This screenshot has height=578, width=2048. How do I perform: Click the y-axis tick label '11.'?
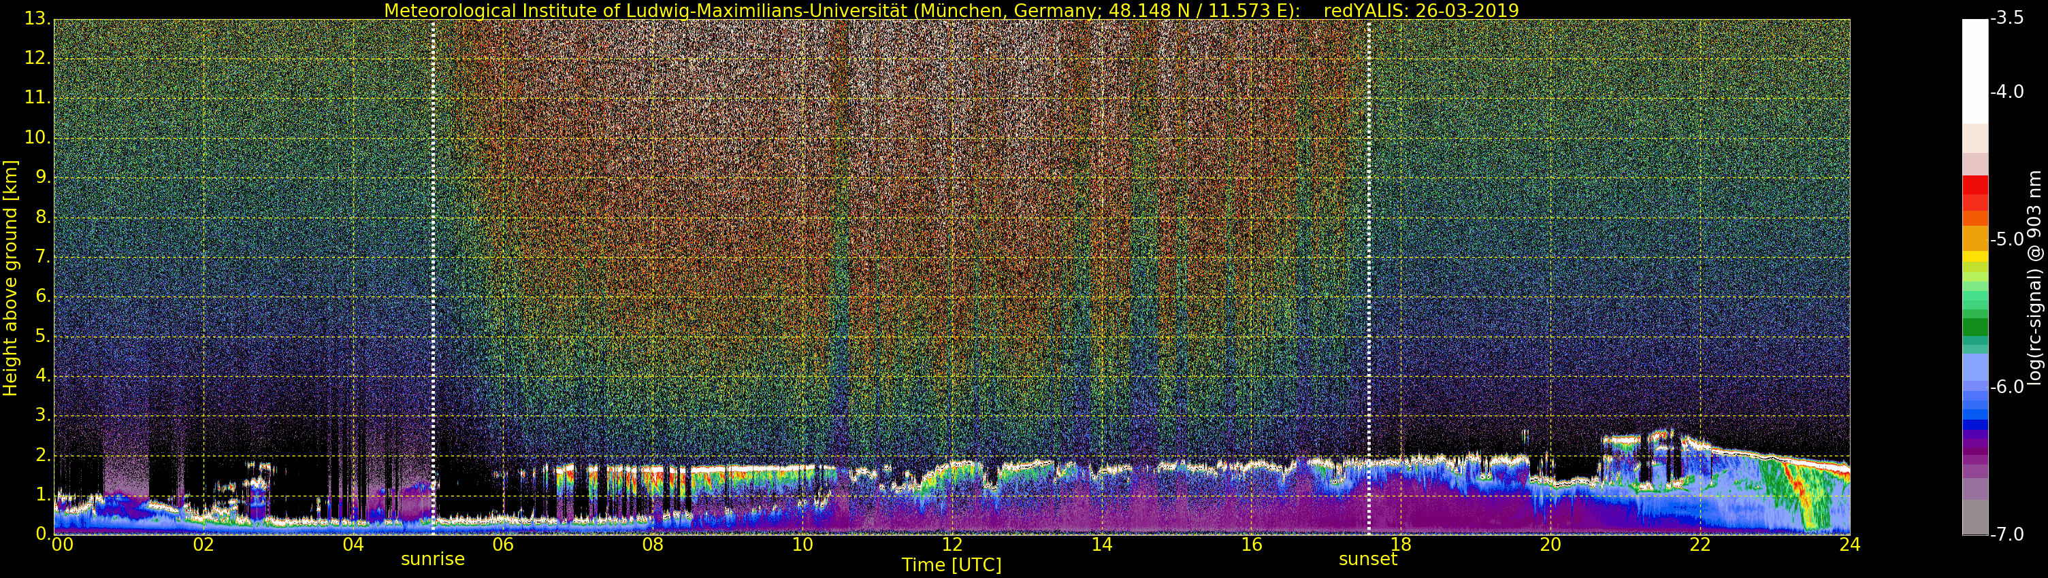pyautogui.click(x=37, y=98)
